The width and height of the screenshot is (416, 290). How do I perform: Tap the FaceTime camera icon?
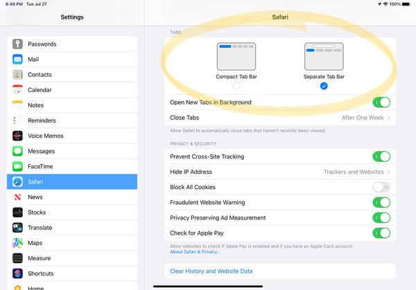click(17, 166)
